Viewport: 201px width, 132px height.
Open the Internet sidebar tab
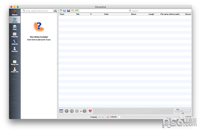(15, 42)
